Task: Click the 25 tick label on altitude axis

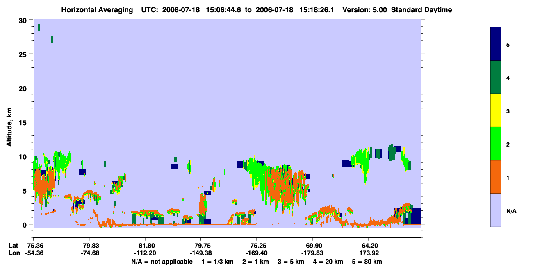Action: tap(23, 54)
